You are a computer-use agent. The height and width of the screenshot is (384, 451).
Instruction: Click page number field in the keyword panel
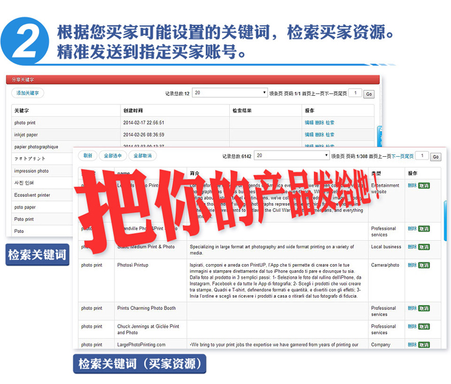click(355, 93)
